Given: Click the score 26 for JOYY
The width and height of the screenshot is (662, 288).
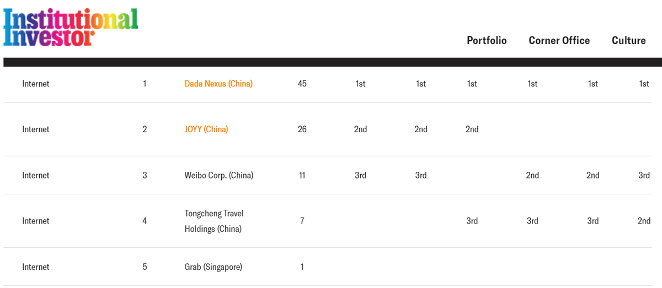Looking at the screenshot, I should coord(302,129).
